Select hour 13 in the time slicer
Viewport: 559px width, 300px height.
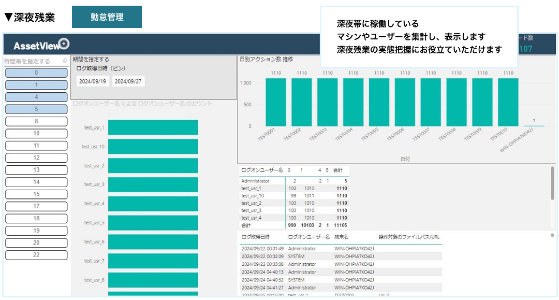(x=36, y=170)
